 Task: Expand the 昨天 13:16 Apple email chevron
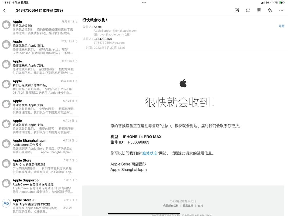[x=77, y=22]
